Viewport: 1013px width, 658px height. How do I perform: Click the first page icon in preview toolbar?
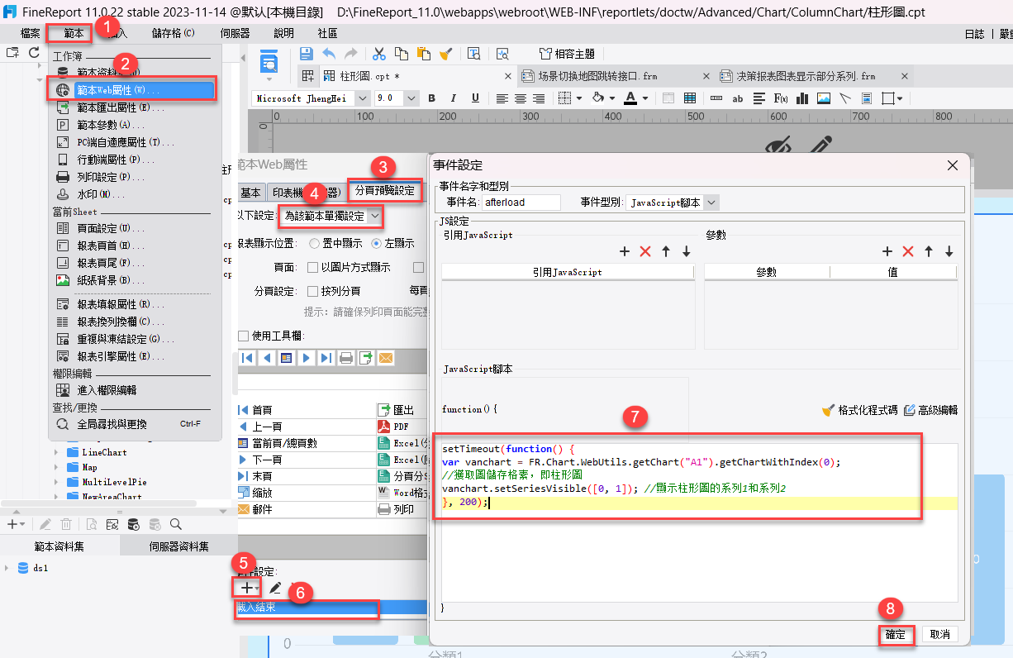coord(247,358)
